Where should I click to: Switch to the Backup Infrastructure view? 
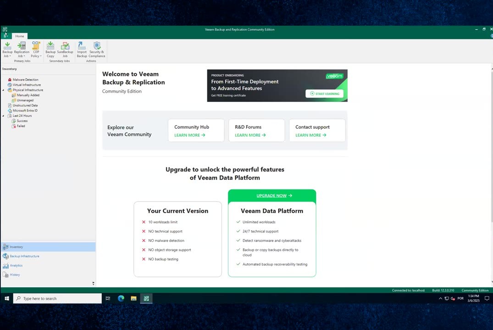49,256
